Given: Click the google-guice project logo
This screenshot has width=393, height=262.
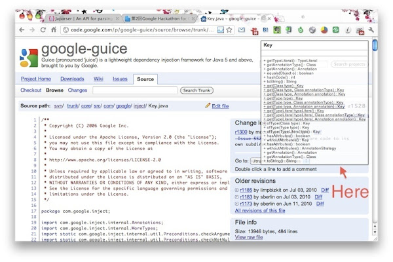Looking at the screenshot, I should point(29,58).
